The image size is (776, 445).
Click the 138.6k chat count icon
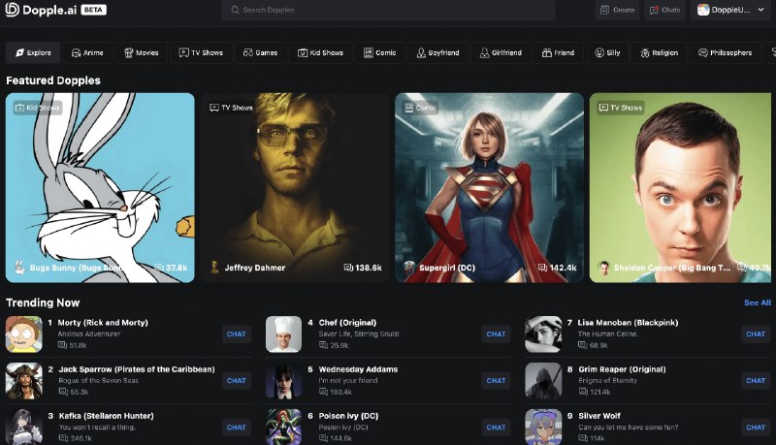(x=348, y=268)
